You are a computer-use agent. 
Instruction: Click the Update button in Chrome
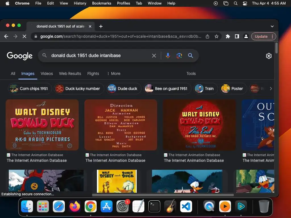pyautogui.click(x=261, y=37)
